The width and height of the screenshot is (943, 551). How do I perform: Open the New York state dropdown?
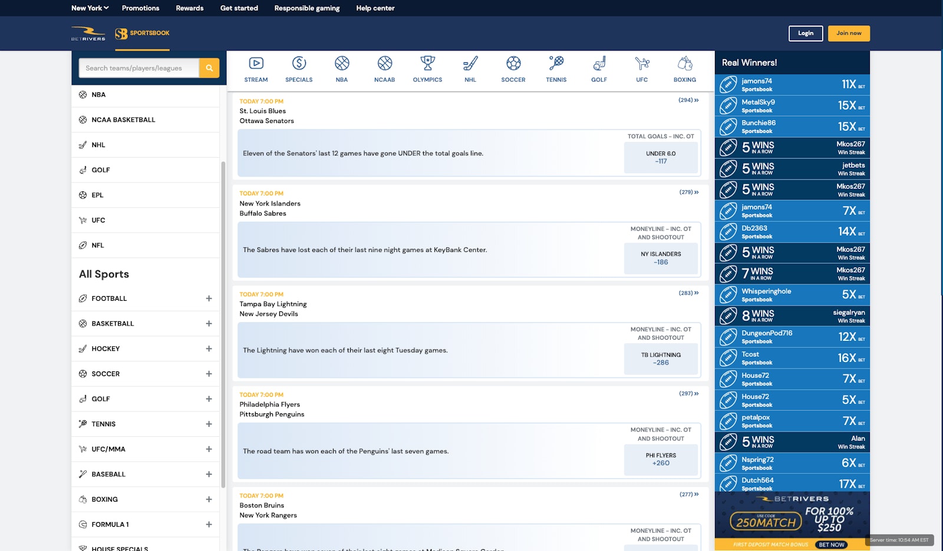(90, 8)
